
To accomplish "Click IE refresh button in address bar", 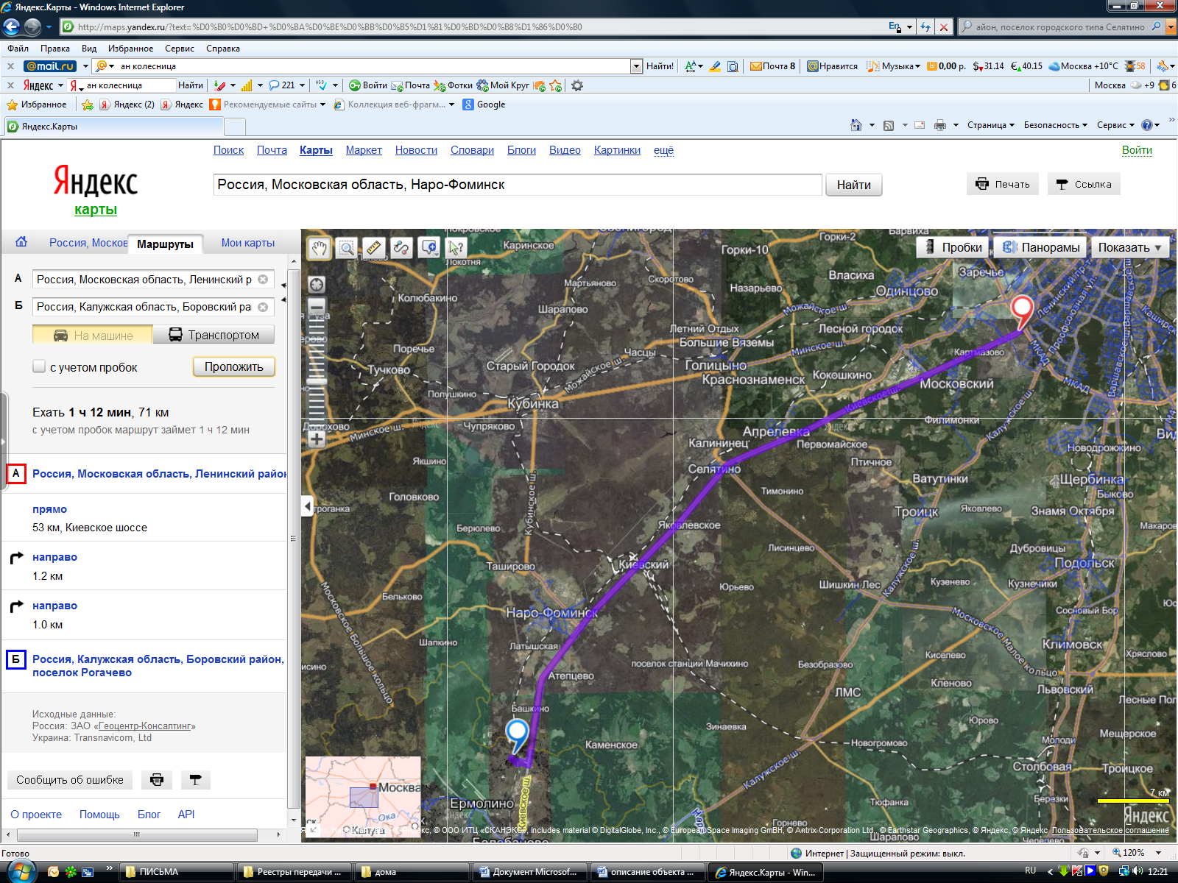I will tap(926, 27).
